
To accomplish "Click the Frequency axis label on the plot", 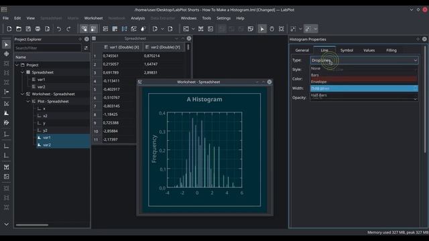I will (154, 149).
